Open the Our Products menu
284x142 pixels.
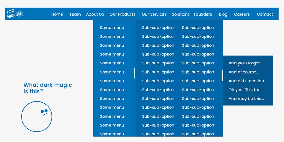[122, 14]
